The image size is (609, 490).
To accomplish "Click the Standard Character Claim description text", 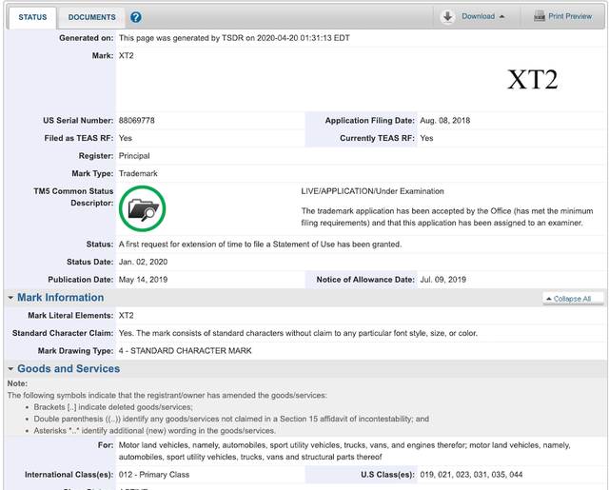I will [298, 333].
